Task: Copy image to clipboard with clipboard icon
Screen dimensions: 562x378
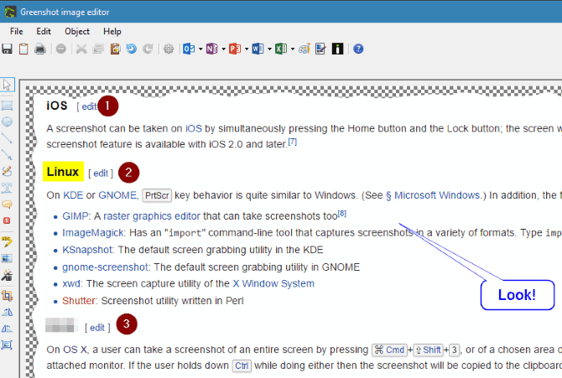Action: 23,49
